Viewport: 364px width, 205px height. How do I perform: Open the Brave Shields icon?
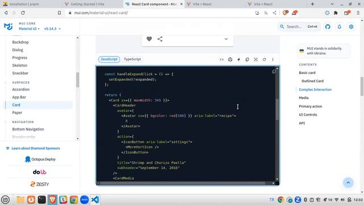[x=286, y=13]
